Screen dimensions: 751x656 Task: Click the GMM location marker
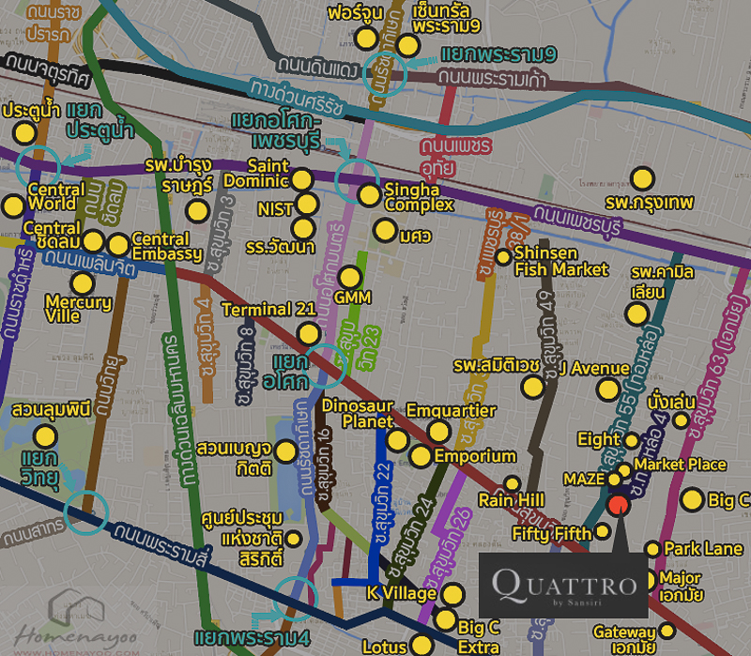coord(350,278)
